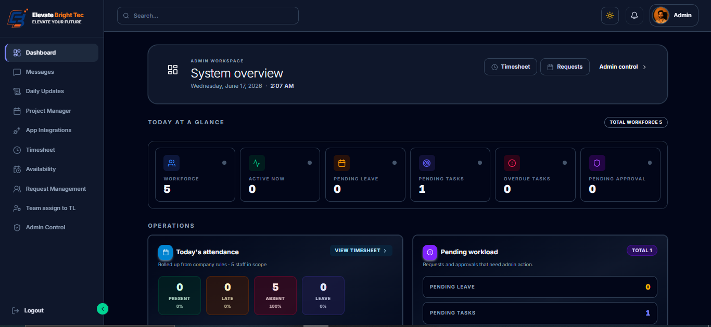The height and width of the screenshot is (327, 711).
Task: Click the red Absent attendance tile
Action: [x=275, y=295]
